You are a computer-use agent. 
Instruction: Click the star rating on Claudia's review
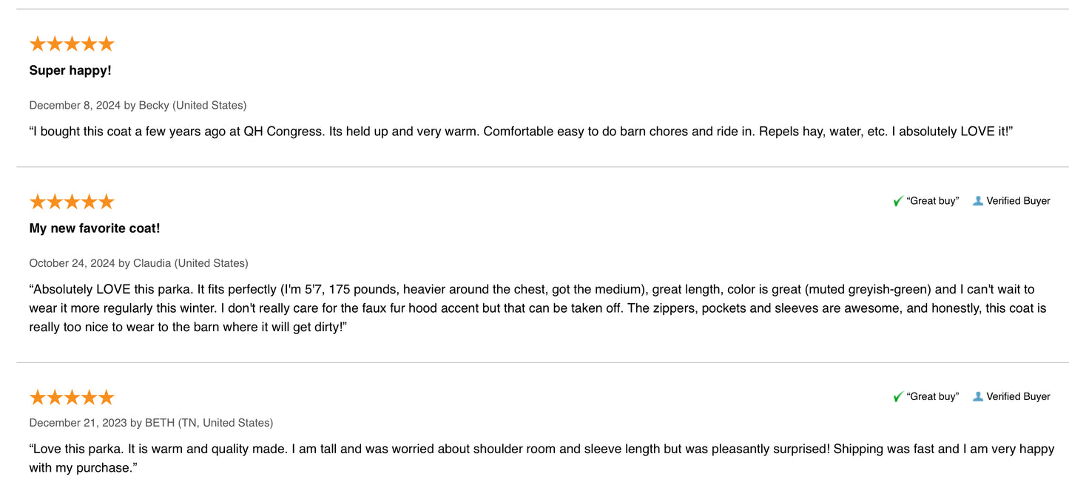click(72, 202)
